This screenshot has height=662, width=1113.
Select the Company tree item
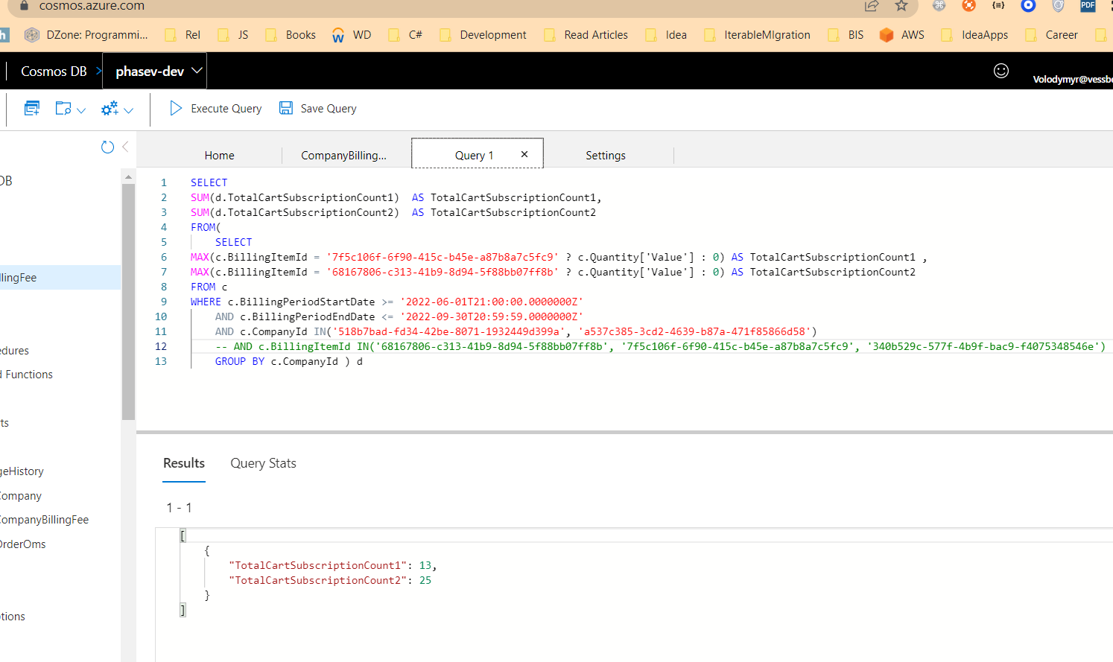[21, 496]
